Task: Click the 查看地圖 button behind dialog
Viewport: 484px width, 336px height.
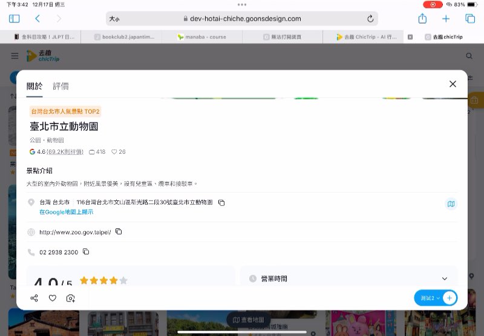Action: pyautogui.click(x=249, y=320)
